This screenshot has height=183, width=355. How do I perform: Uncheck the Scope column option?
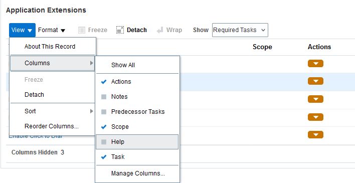(137, 127)
